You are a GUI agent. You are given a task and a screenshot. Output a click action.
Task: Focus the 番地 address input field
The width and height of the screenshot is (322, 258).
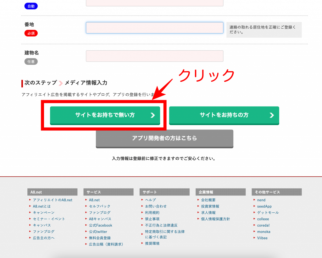point(154,28)
